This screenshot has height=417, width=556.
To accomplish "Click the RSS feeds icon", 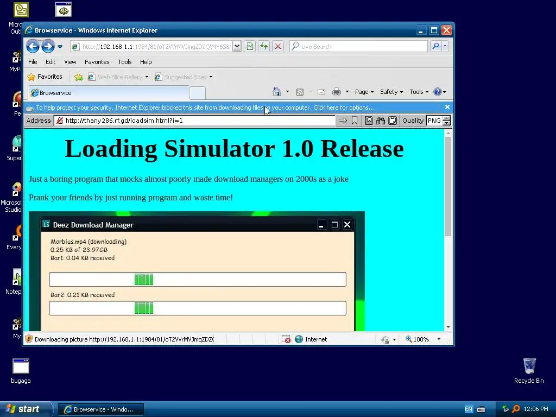I will pyautogui.click(x=300, y=92).
